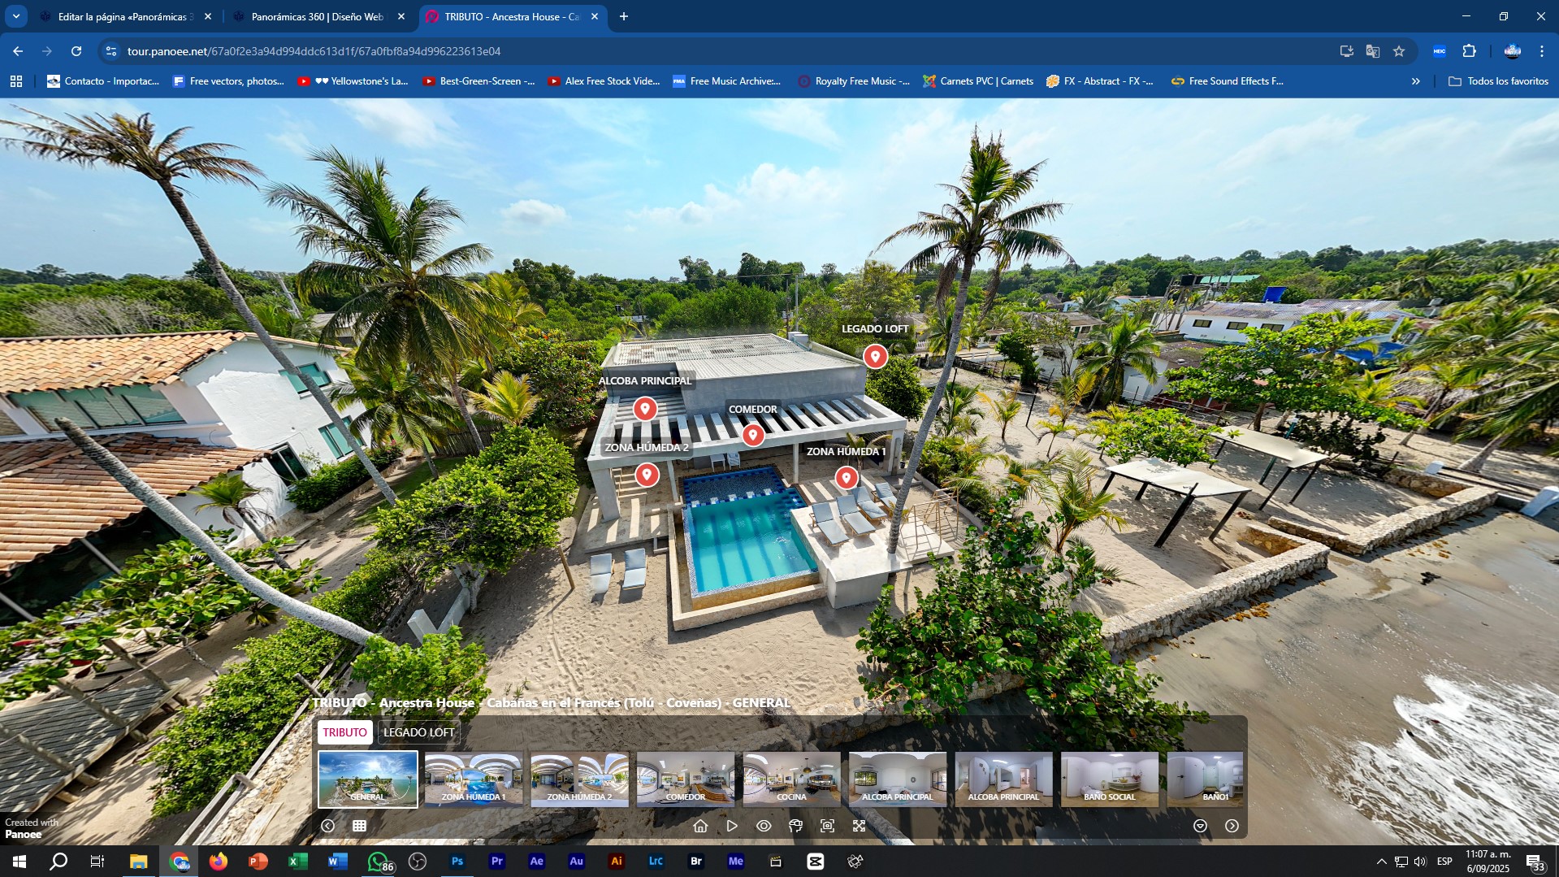The height and width of the screenshot is (877, 1559).
Task: Click the LEGADO LOFT hotspot marker
Action: (x=875, y=356)
